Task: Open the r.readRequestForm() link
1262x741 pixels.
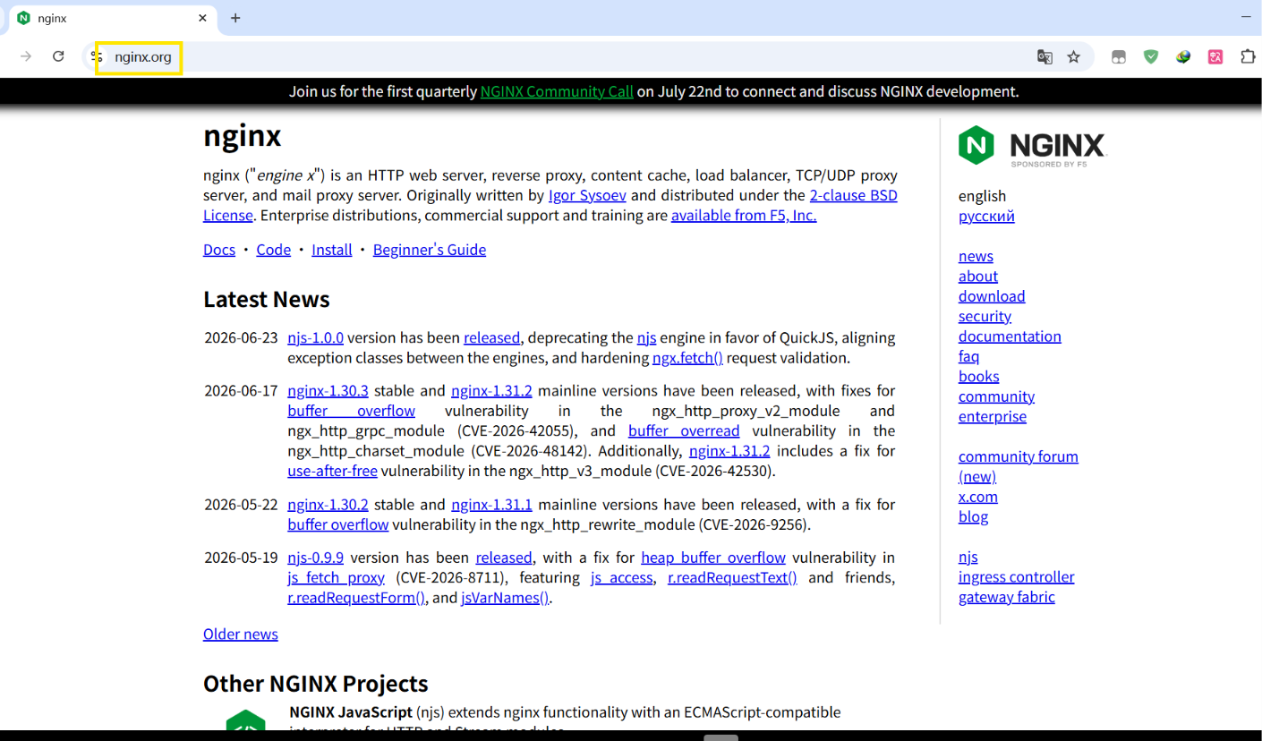Action: point(356,598)
